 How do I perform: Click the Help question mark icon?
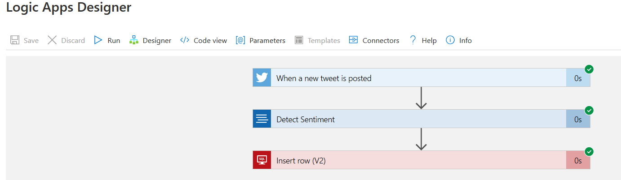coord(413,40)
